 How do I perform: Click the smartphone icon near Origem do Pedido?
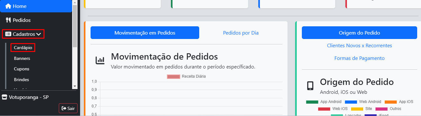310,86
